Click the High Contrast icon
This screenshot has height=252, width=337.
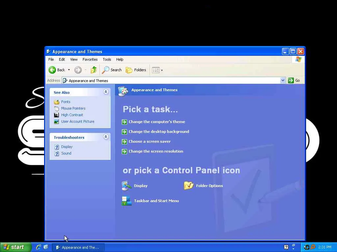pyautogui.click(x=57, y=115)
